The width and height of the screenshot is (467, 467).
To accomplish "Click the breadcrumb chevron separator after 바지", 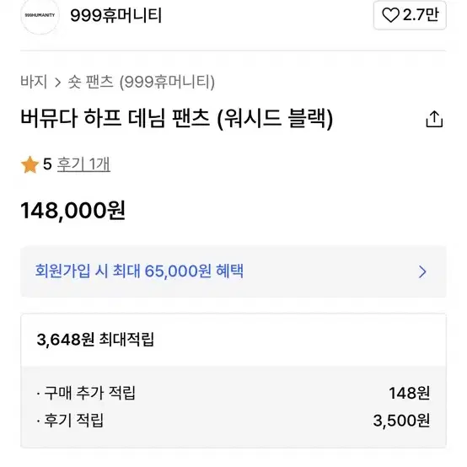I will 58,83.
